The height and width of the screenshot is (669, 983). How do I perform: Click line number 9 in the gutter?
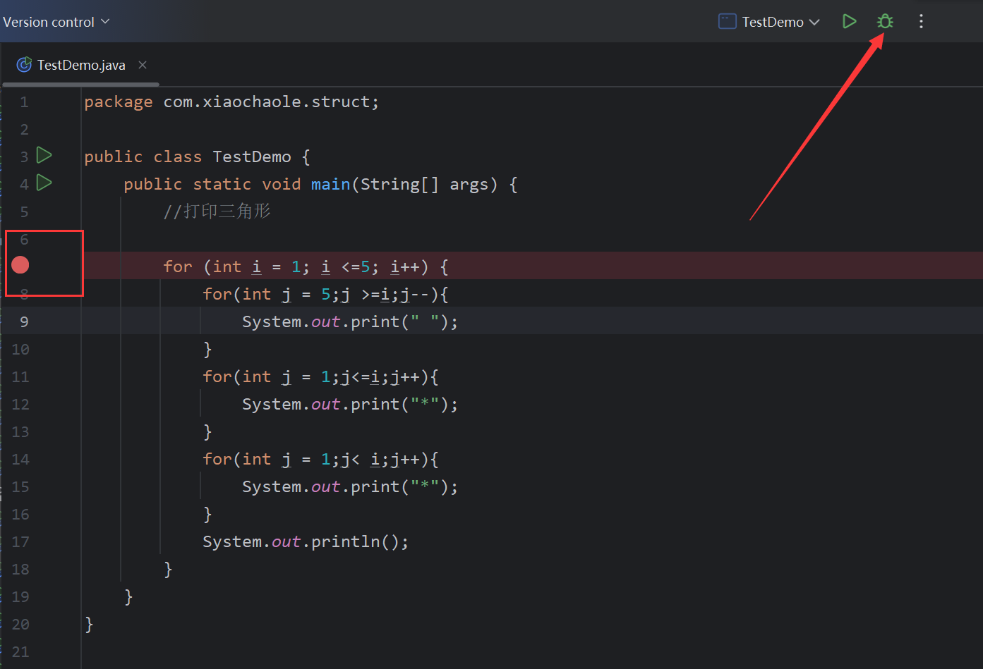(x=24, y=322)
